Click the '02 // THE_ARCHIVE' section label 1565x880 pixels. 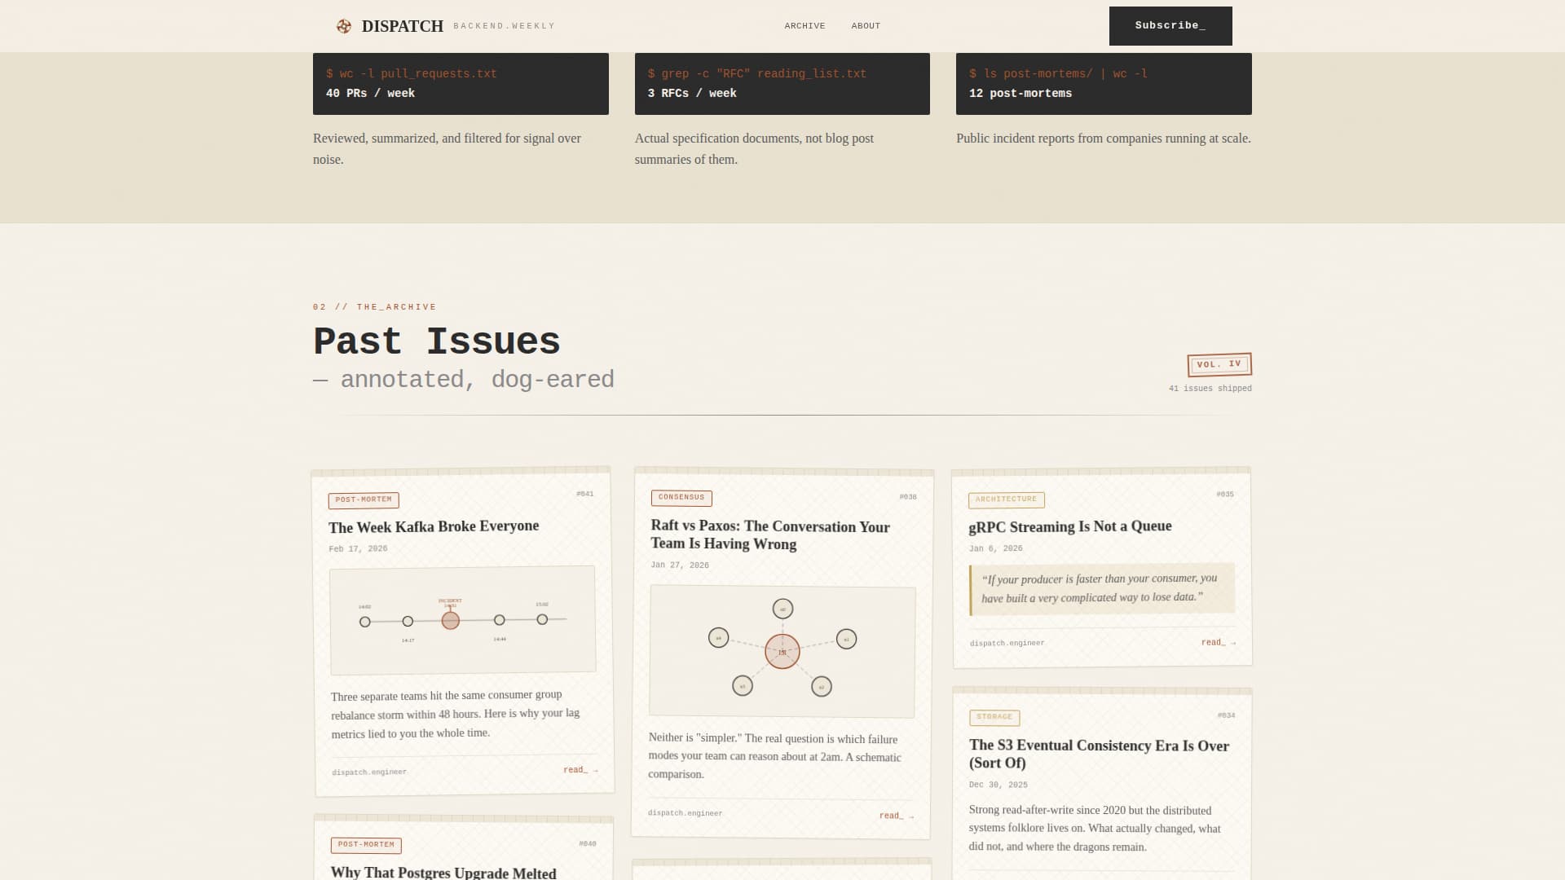375,307
